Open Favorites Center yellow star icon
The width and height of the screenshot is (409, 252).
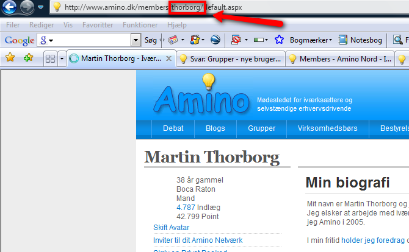click(x=10, y=57)
